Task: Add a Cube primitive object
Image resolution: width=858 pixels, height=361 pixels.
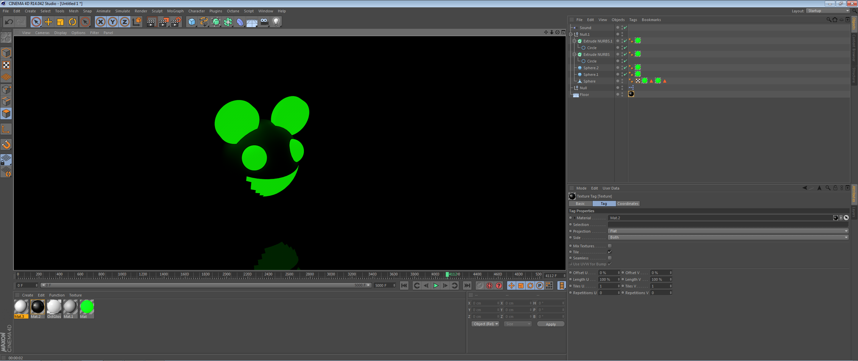Action: tap(191, 22)
